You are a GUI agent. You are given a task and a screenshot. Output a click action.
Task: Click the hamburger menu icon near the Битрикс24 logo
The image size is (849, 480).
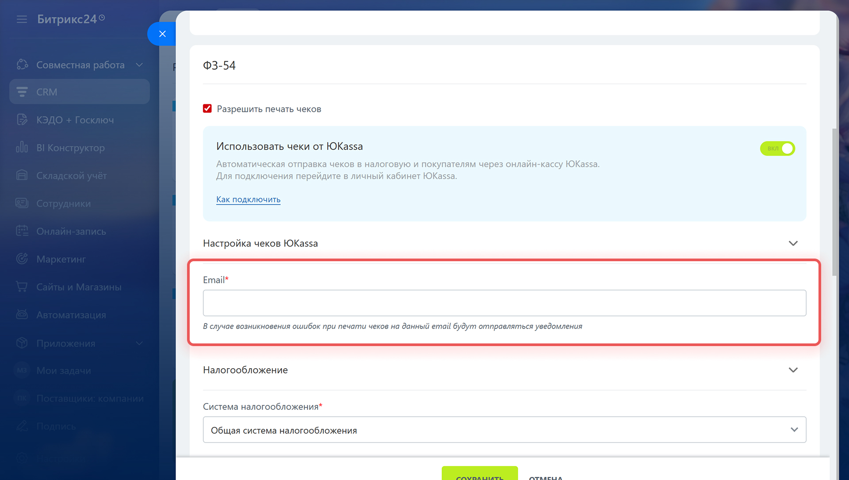tap(22, 19)
